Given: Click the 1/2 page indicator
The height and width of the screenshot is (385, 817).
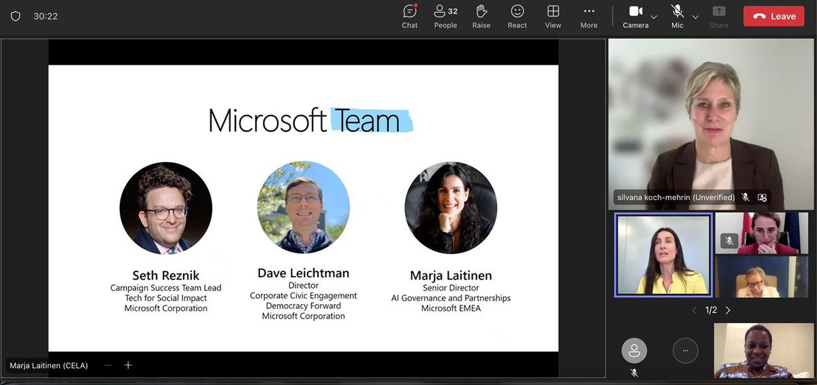Looking at the screenshot, I should tap(711, 310).
